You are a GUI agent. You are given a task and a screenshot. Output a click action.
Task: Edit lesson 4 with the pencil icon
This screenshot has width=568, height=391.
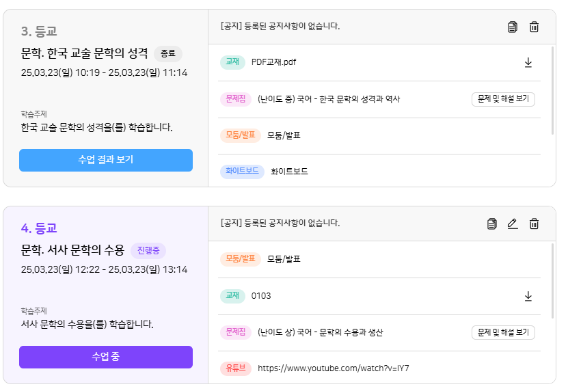point(513,224)
